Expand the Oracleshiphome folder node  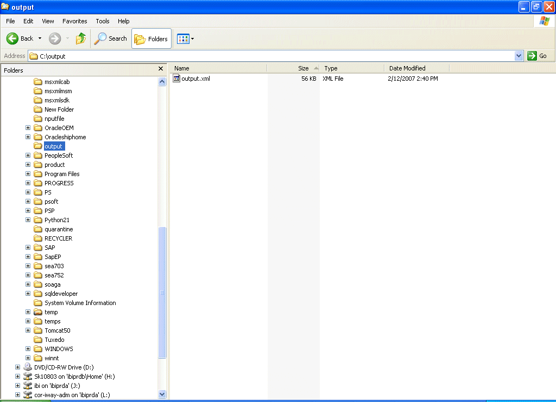[28, 137]
